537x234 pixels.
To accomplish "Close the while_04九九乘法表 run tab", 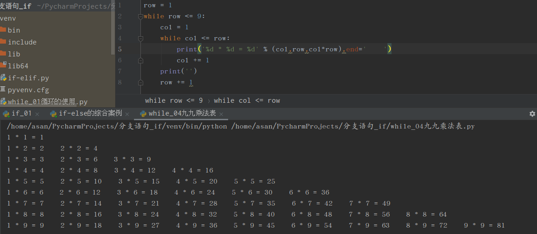I will click(x=221, y=114).
